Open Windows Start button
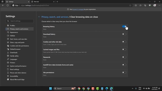The image size is (162, 91). click(51, 88)
